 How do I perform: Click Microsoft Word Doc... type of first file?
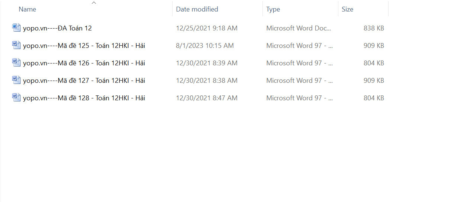click(x=299, y=28)
